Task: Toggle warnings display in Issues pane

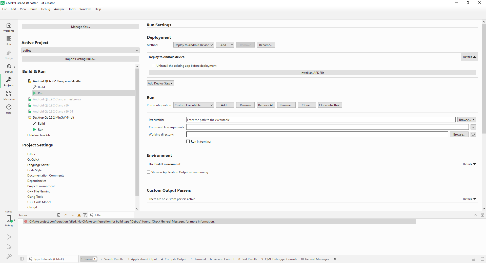Action: (79, 215)
